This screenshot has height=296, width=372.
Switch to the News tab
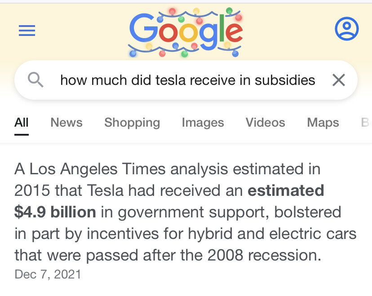pos(66,123)
